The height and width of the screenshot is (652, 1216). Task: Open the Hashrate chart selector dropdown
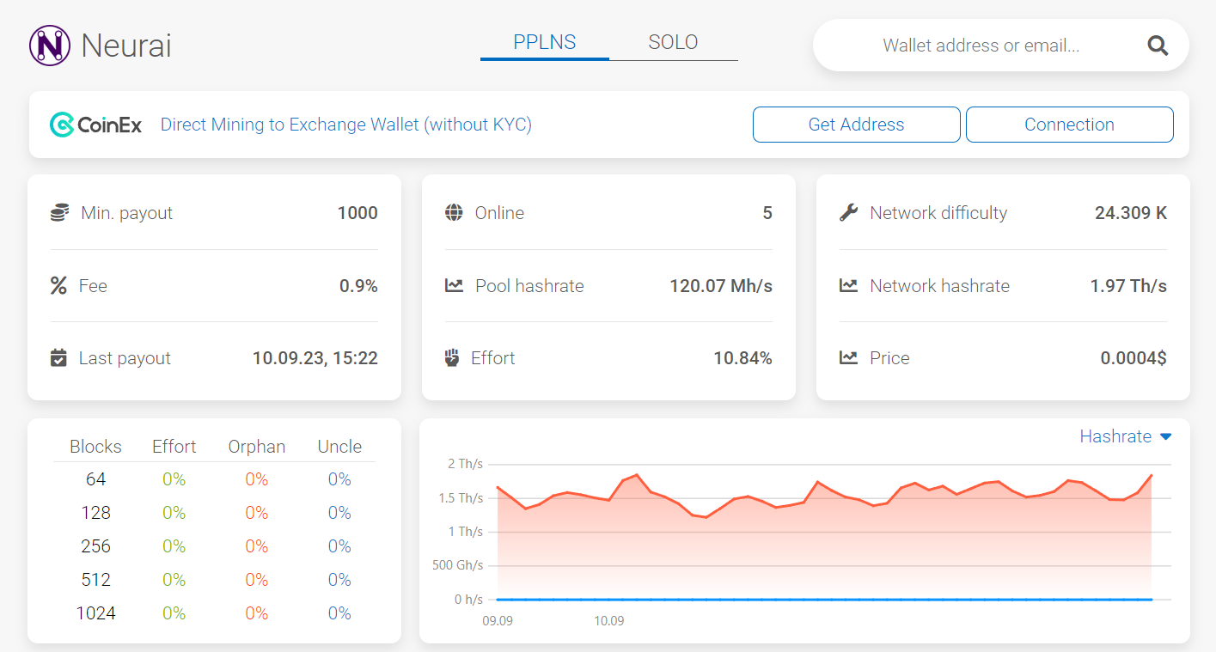pyautogui.click(x=1126, y=436)
